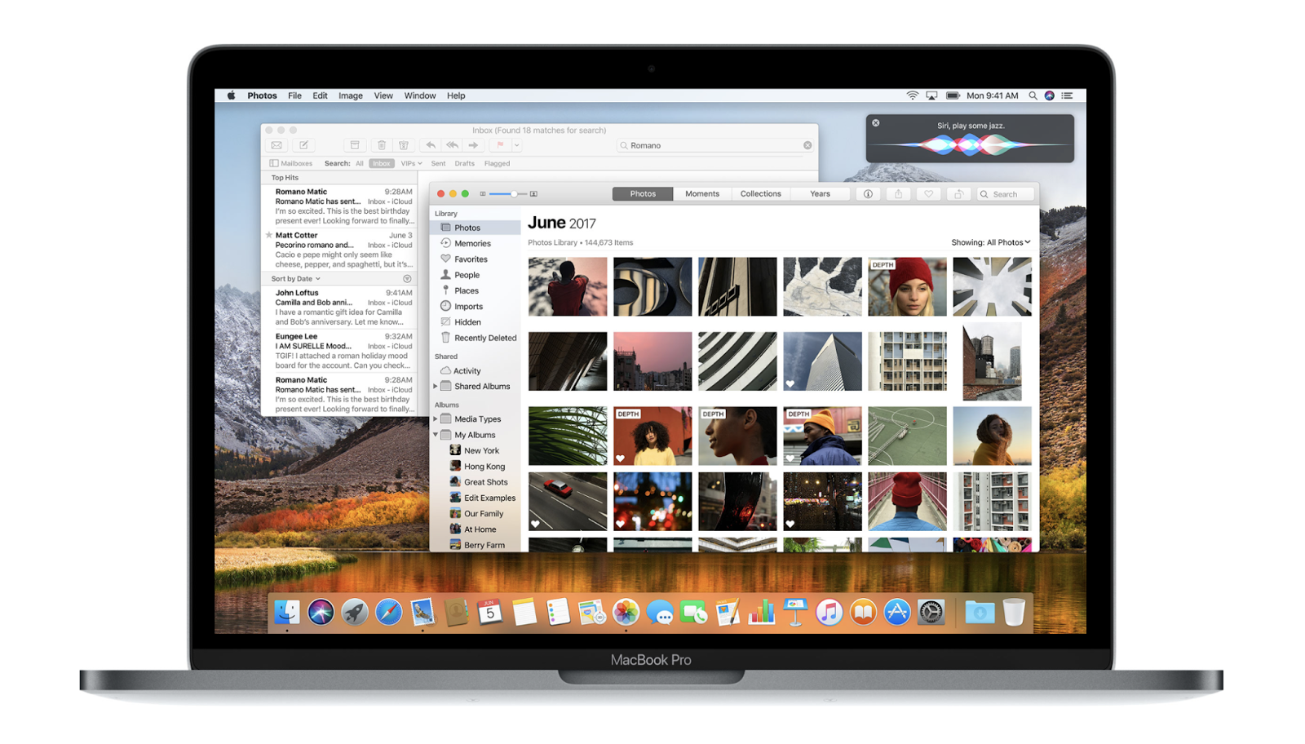Open System Preferences gear in the Dock

click(x=931, y=612)
